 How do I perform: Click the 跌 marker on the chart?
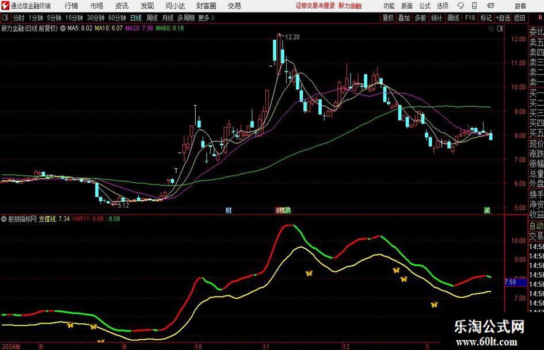coord(288,210)
